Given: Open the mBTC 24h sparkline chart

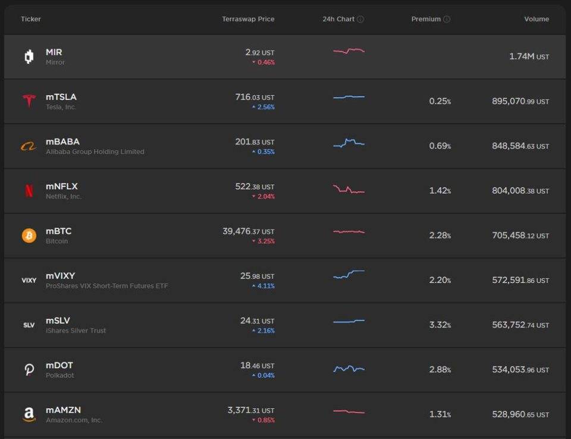Looking at the screenshot, I should (x=349, y=232).
